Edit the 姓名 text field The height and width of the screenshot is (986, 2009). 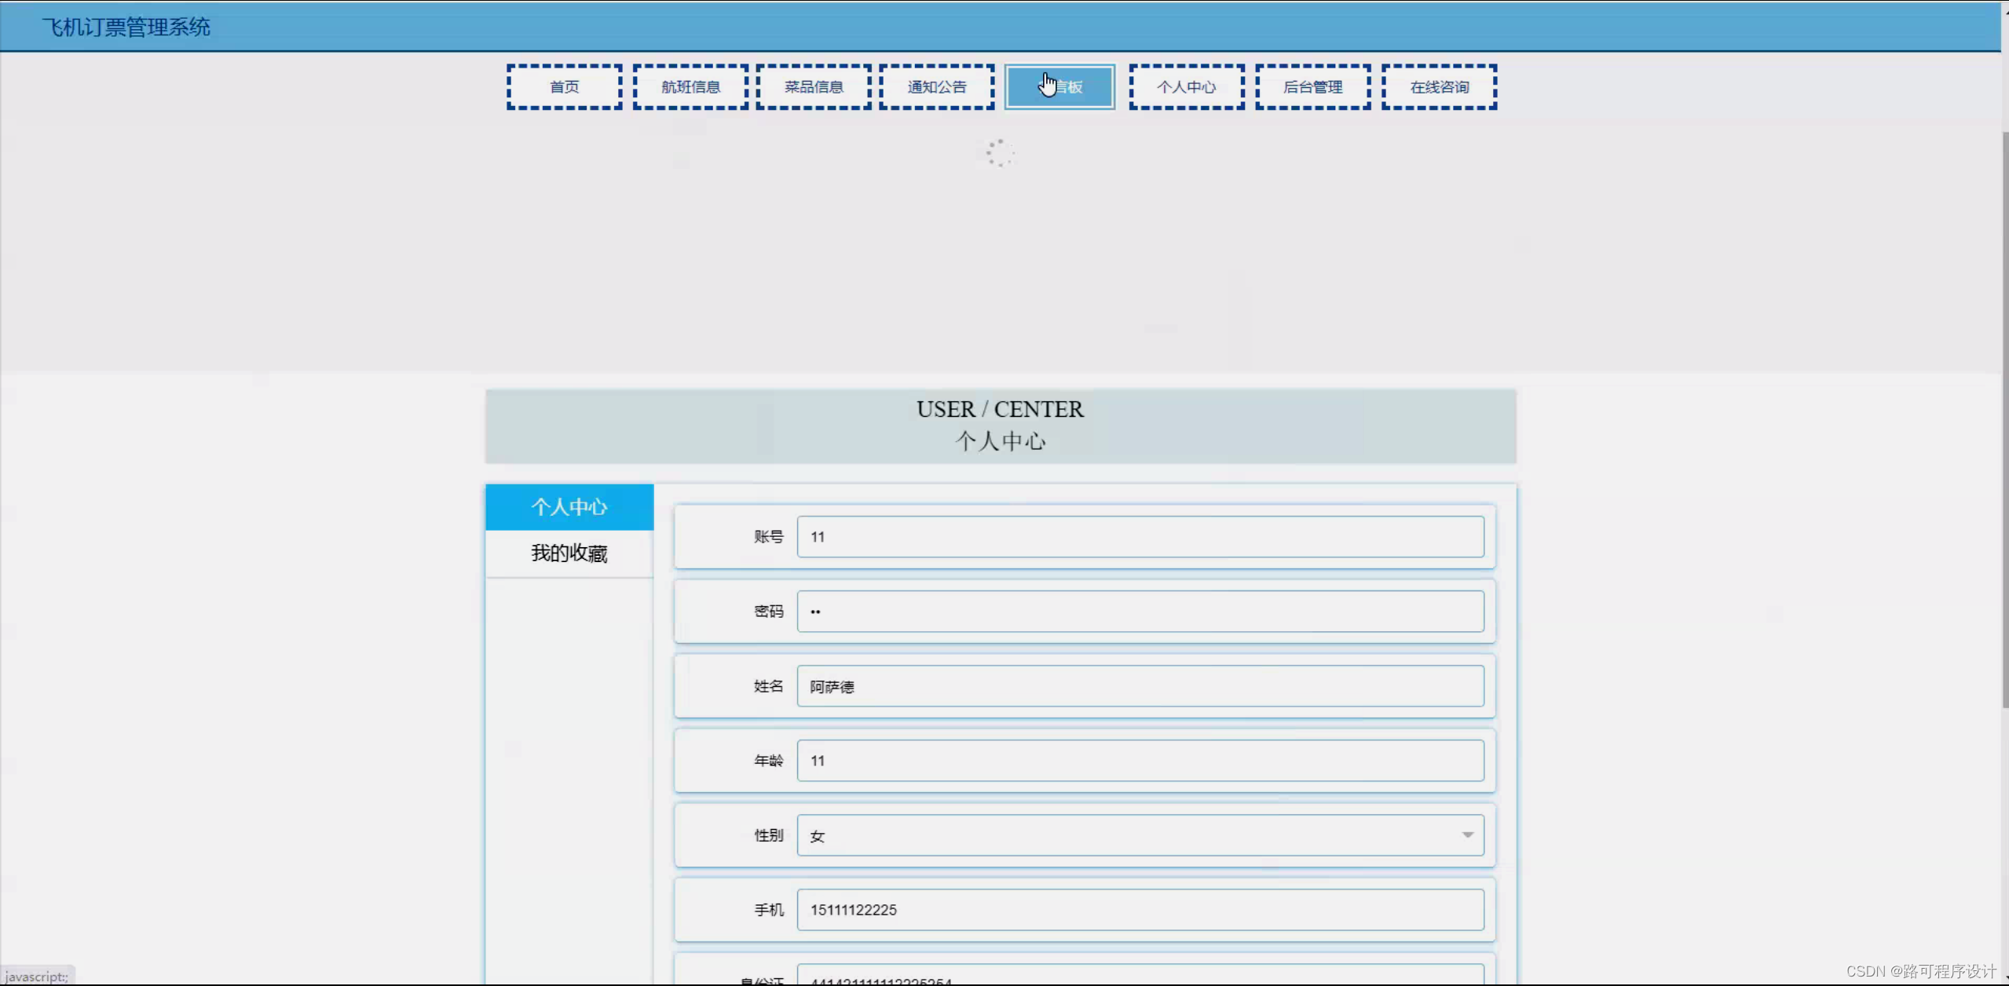[x=1139, y=686]
